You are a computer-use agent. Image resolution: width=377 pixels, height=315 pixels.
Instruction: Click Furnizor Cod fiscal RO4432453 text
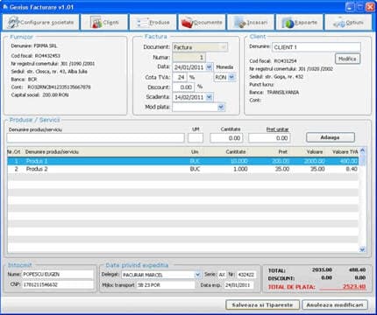(36, 55)
